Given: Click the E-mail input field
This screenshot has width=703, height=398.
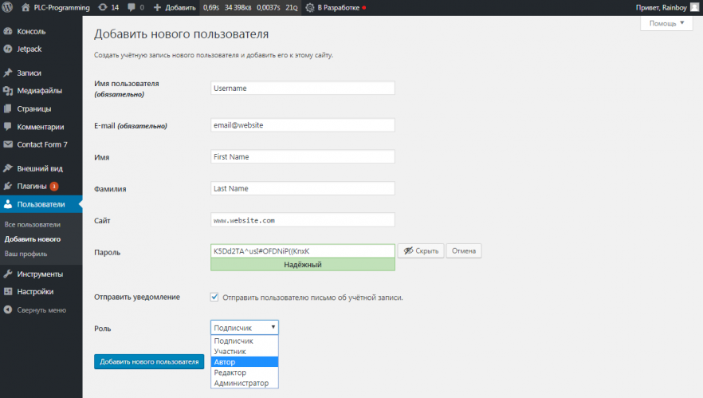Looking at the screenshot, I should tap(303, 125).
